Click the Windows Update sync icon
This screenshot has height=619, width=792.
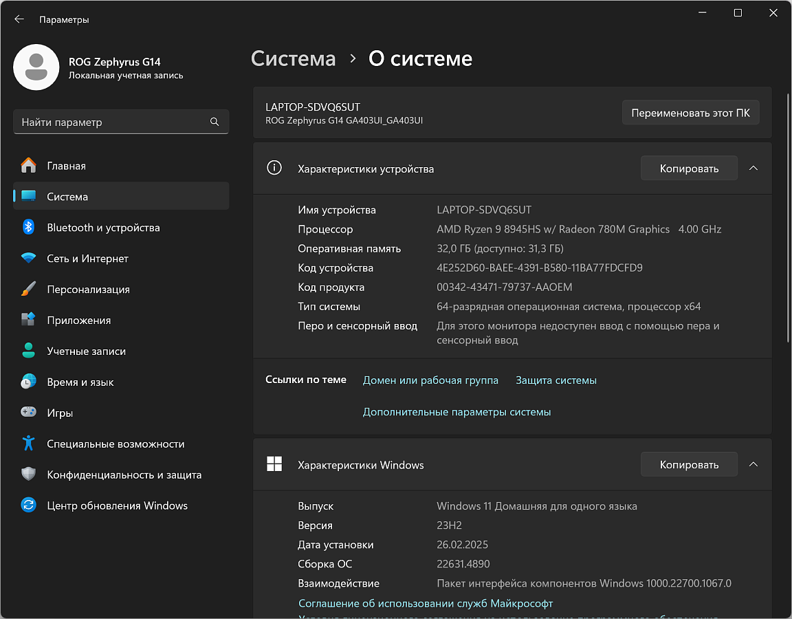click(x=29, y=505)
